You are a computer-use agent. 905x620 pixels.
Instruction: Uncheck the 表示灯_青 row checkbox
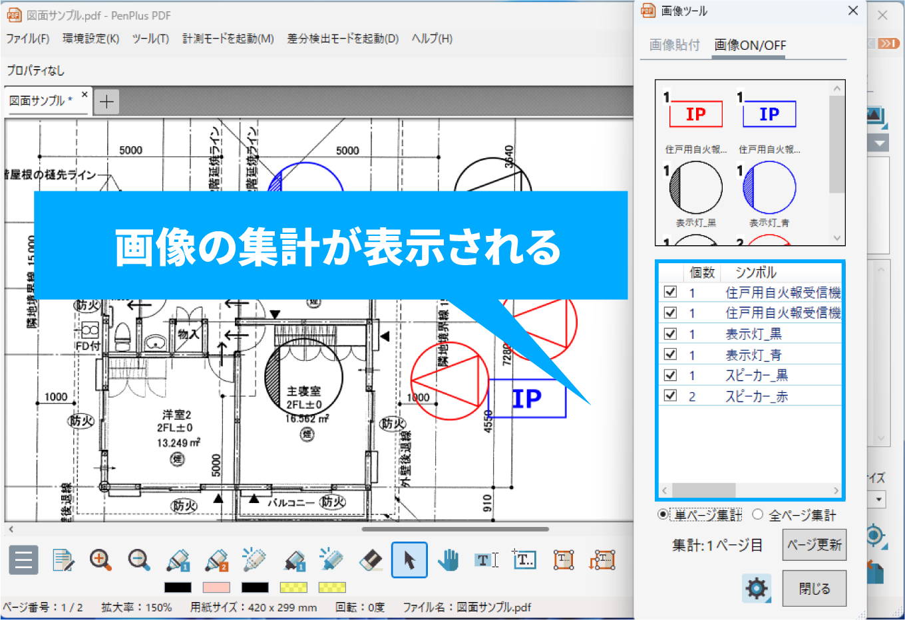coord(670,354)
